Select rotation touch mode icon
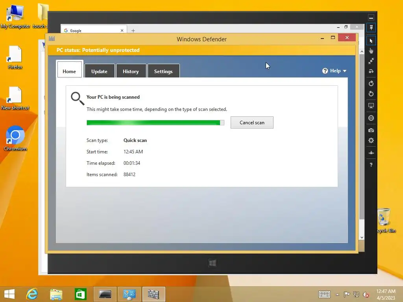Viewport: 403px width, 302px height. [371, 72]
